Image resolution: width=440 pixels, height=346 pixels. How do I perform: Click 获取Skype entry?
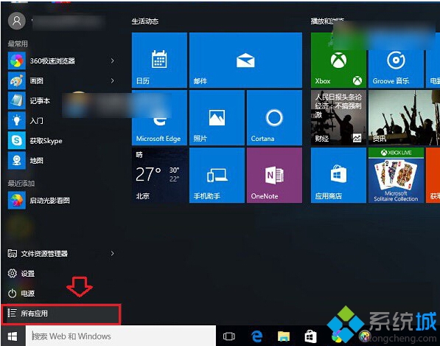(62, 140)
